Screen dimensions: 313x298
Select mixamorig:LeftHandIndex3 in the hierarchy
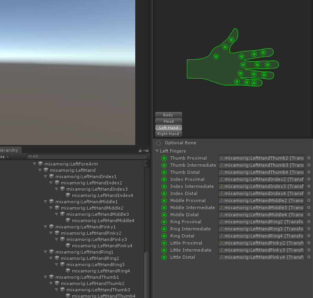pos(97,189)
